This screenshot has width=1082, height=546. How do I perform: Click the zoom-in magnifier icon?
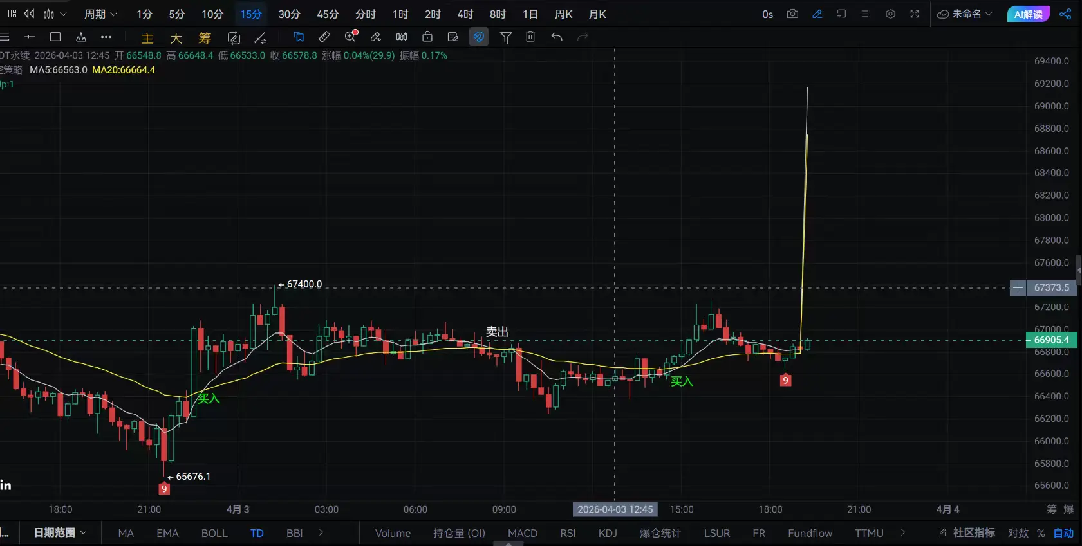[x=351, y=37]
